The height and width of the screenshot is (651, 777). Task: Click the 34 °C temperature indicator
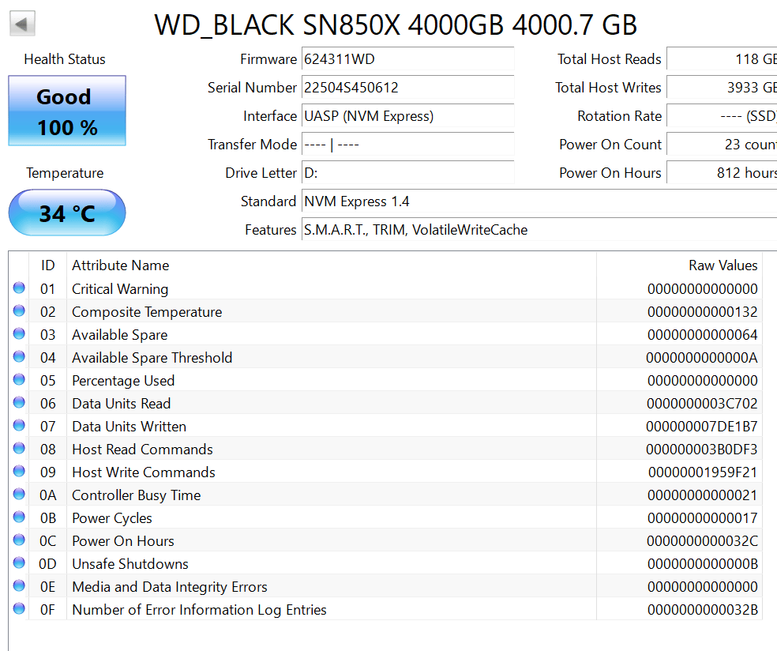67,213
